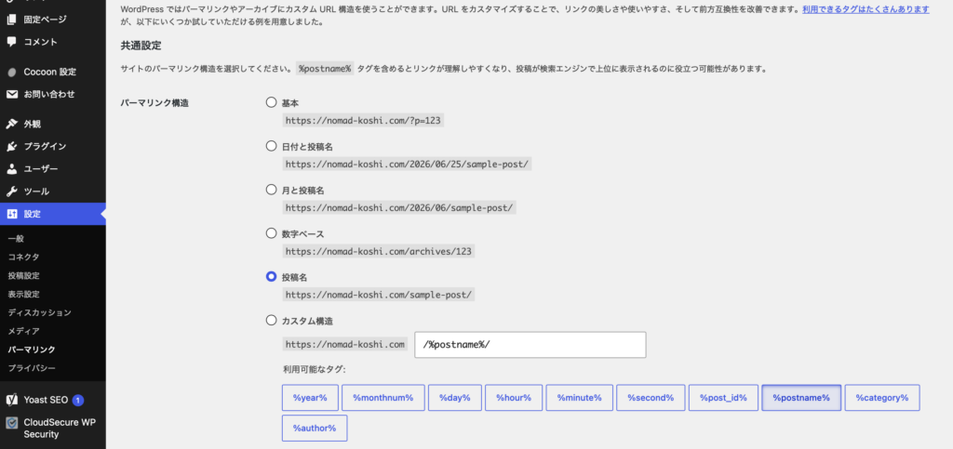Click the inline %postname% code in description
953x449 pixels.
[x=325, y=69]
